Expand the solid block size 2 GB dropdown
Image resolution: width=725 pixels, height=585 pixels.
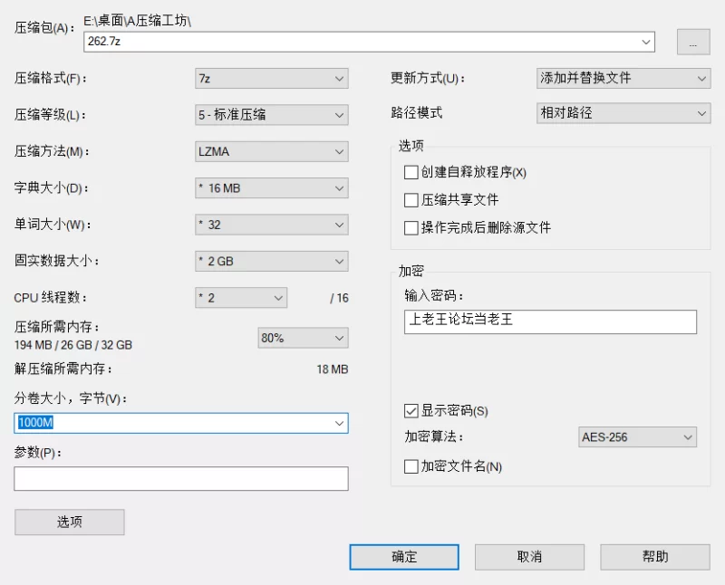pyautogui.click(x=271, y=262)
